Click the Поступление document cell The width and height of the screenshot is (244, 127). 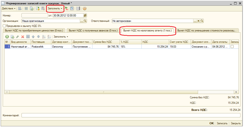click(82, 46)
